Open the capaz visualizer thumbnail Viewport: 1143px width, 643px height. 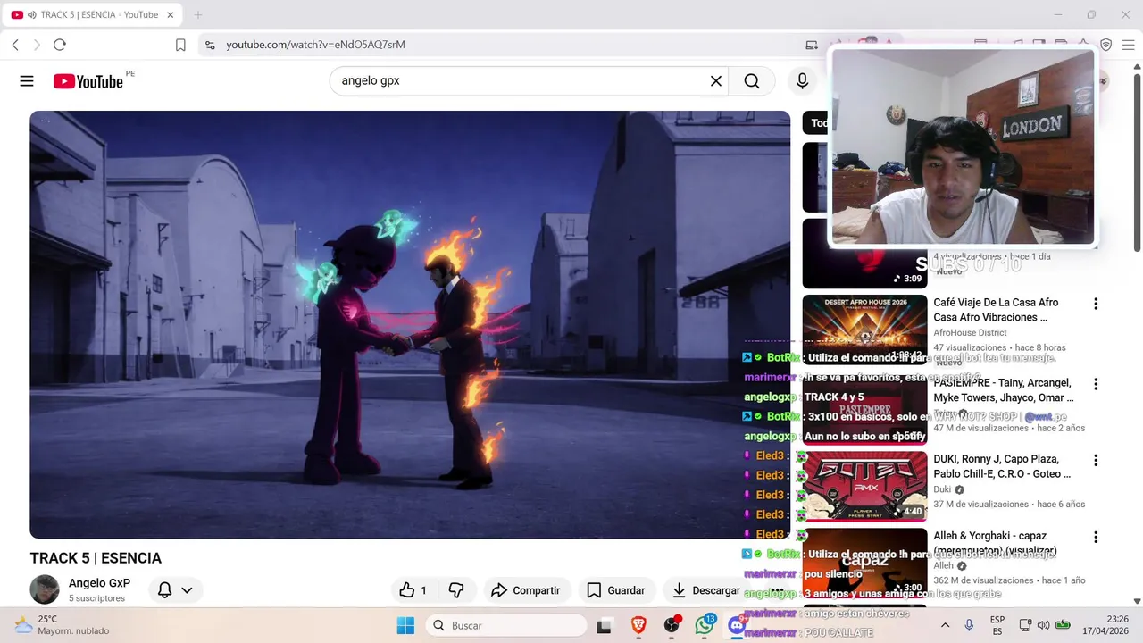(x=864, y=563)
